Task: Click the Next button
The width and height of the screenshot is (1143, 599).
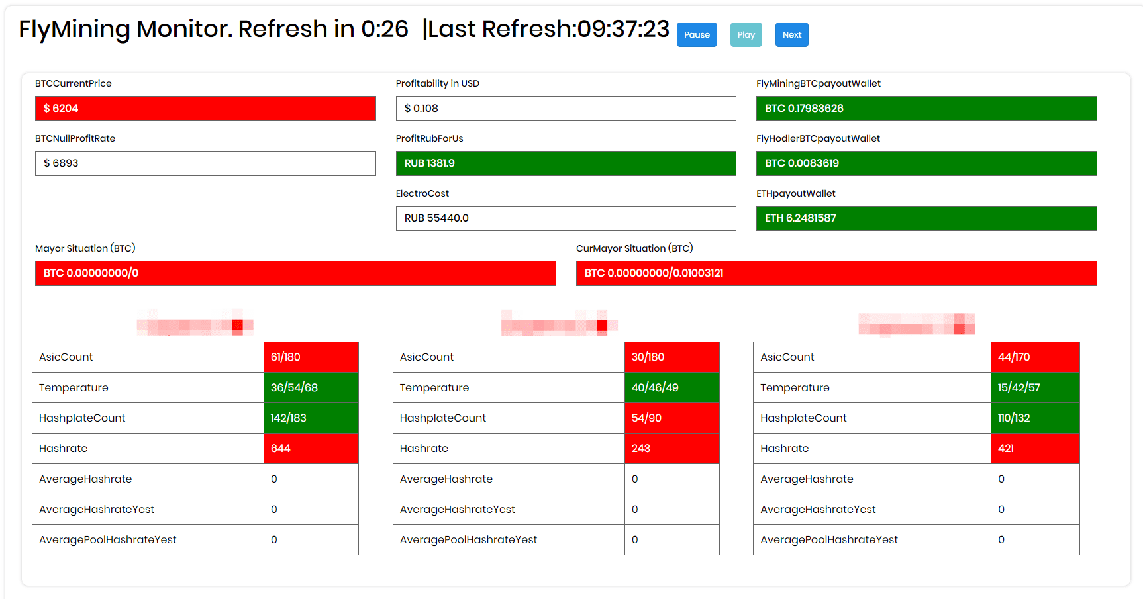Action: tap(792, 35)
